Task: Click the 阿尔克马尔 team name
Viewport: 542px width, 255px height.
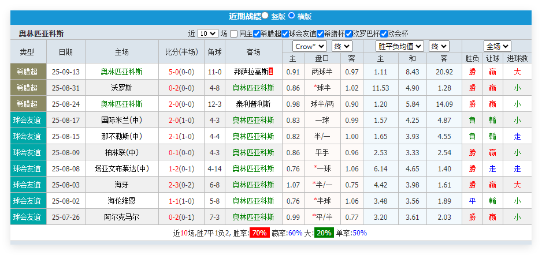Action: [x=121, y=217]
